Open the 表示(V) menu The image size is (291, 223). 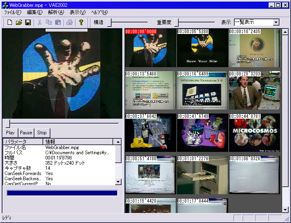[78, 12]
